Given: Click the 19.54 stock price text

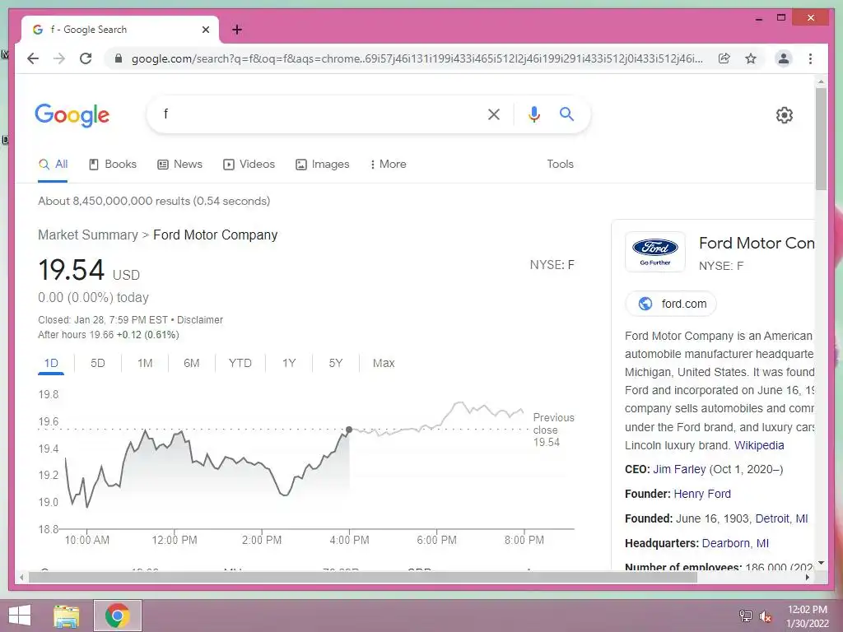Looking at the screenshot, I should [71, 270].
